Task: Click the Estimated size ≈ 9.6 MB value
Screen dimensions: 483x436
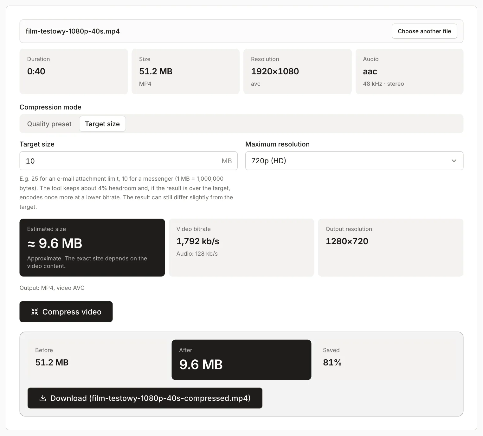Action: tap(55, 243)
